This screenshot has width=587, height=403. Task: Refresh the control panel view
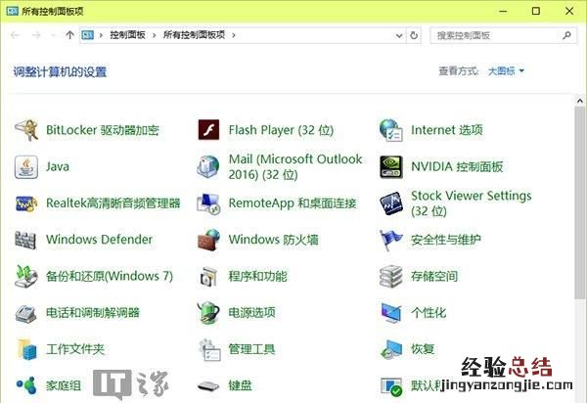(414, 35)
